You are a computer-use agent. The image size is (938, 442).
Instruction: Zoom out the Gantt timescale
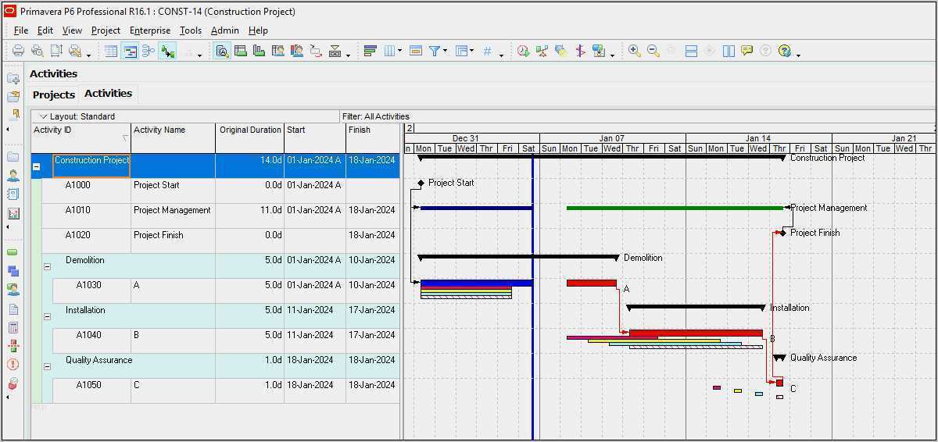pos(653,51)
